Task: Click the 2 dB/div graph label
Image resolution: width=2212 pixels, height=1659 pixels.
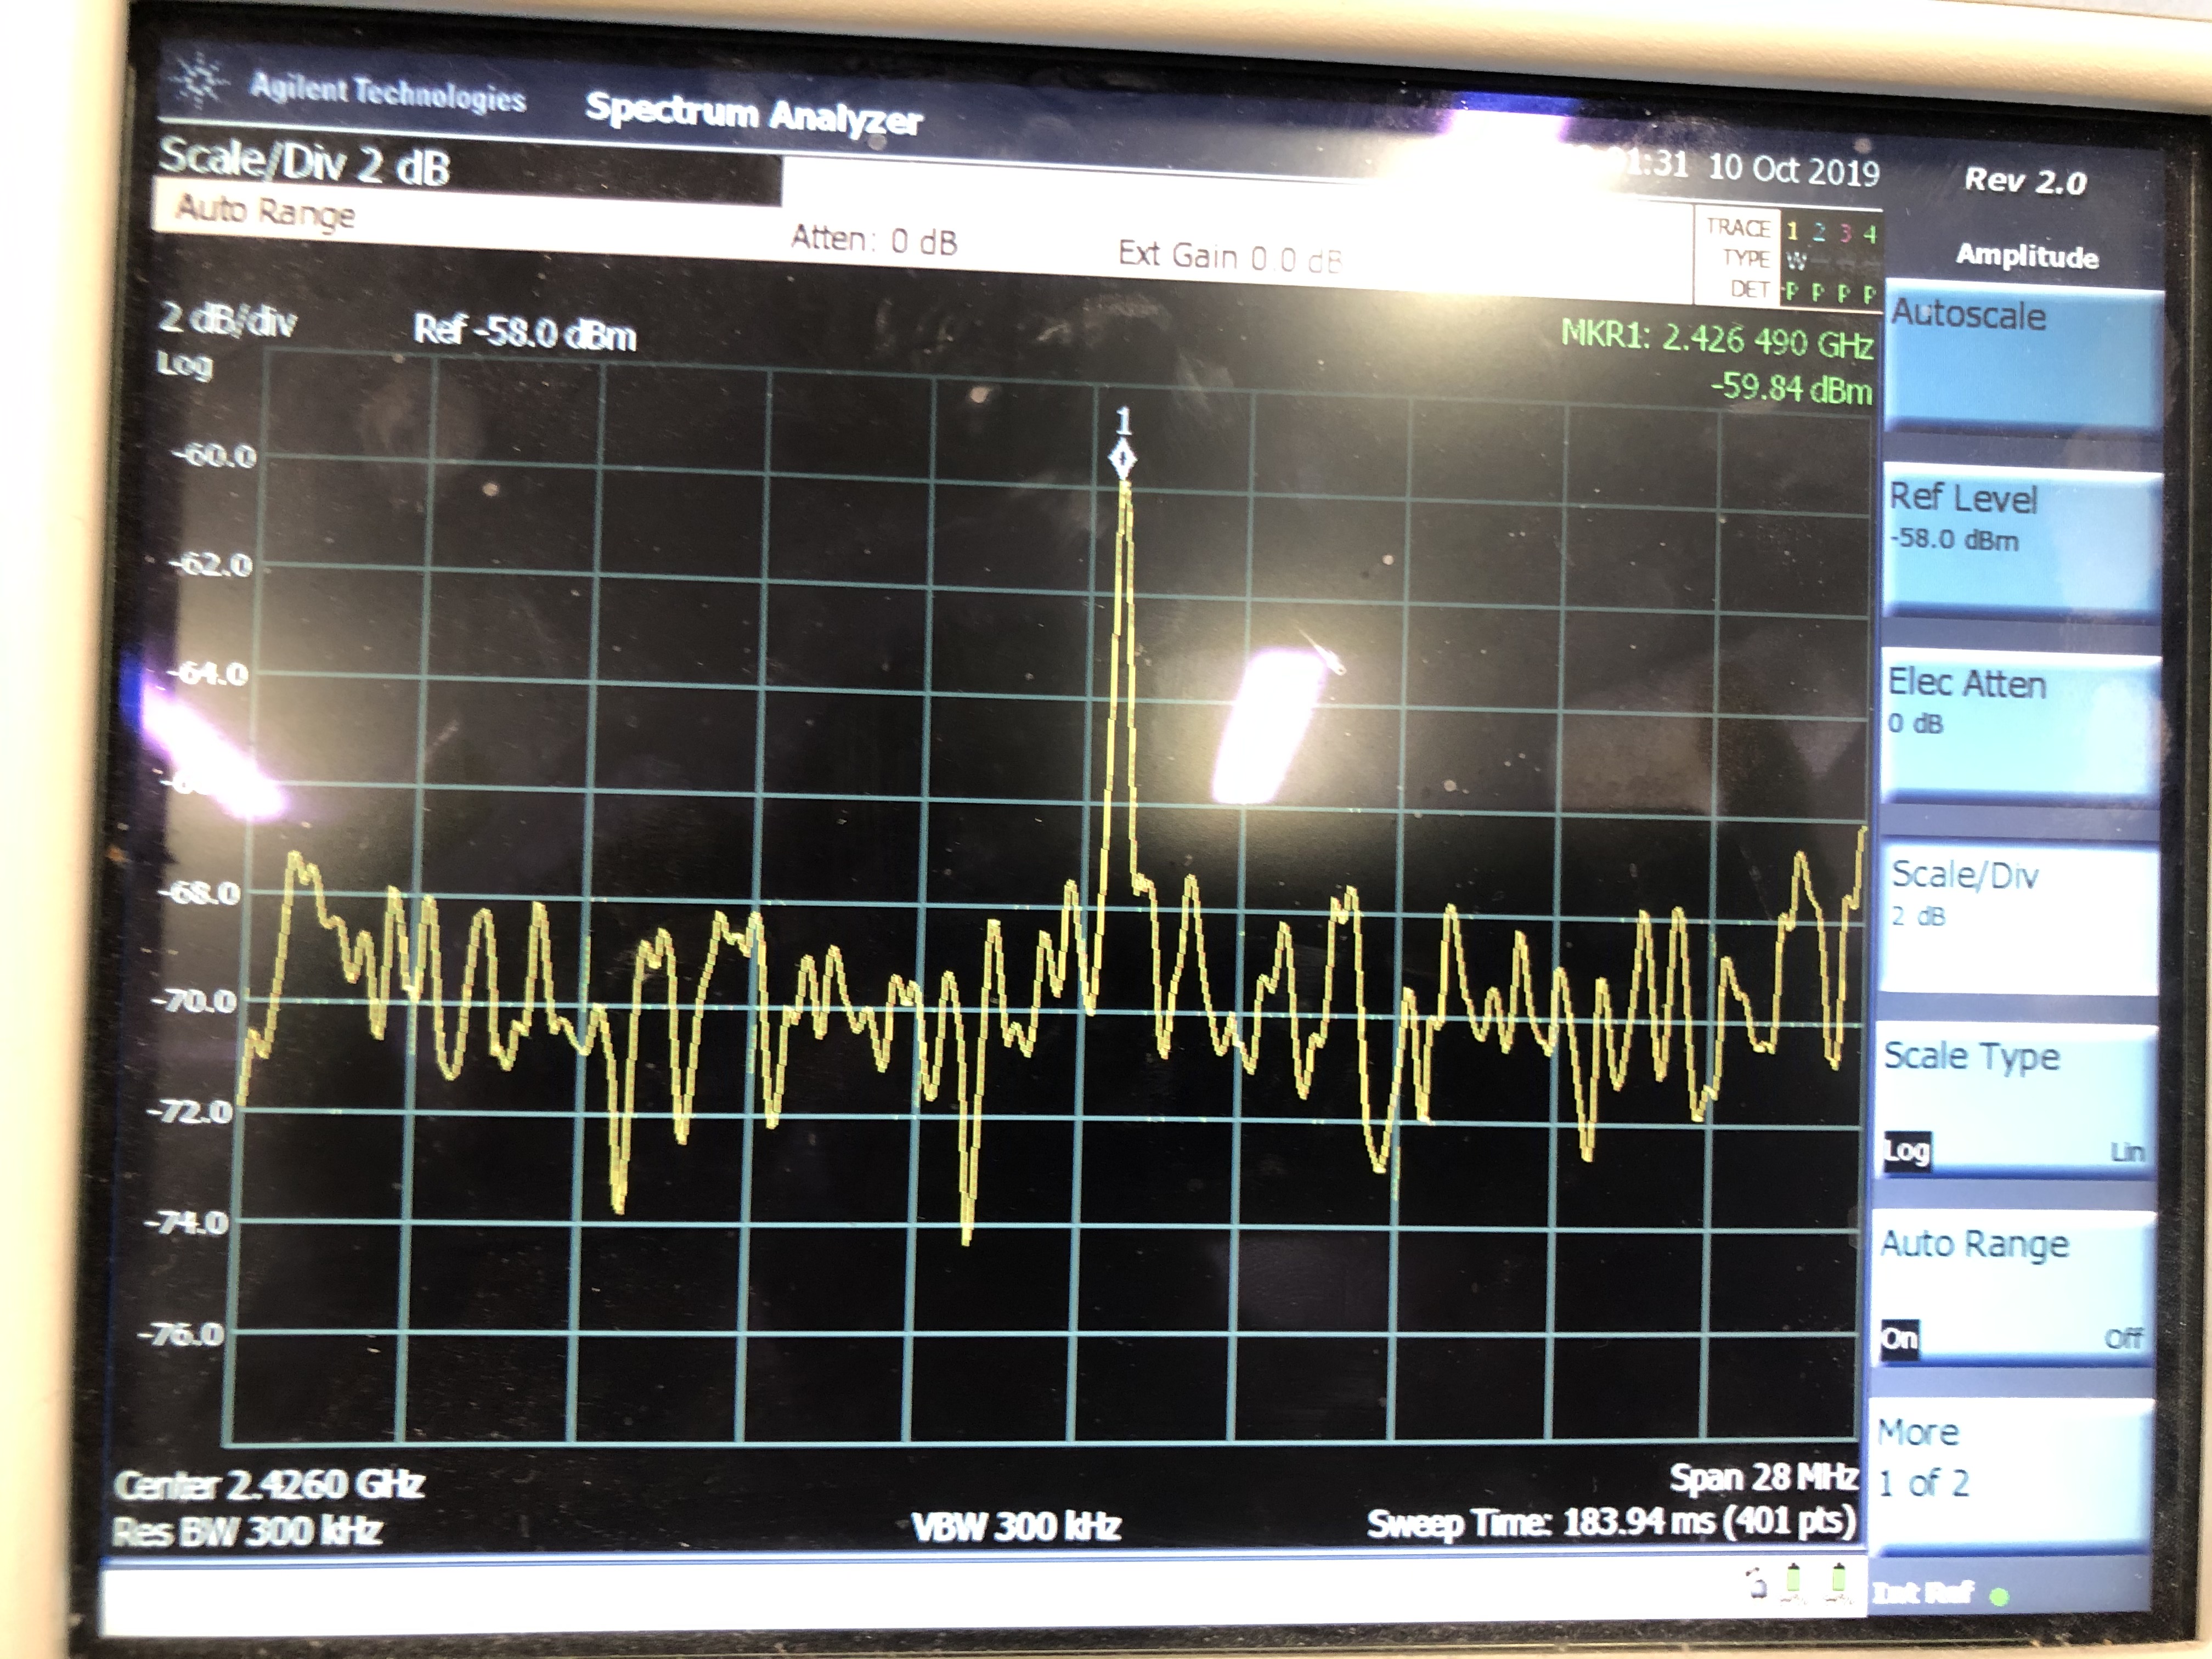Action: 227,321
